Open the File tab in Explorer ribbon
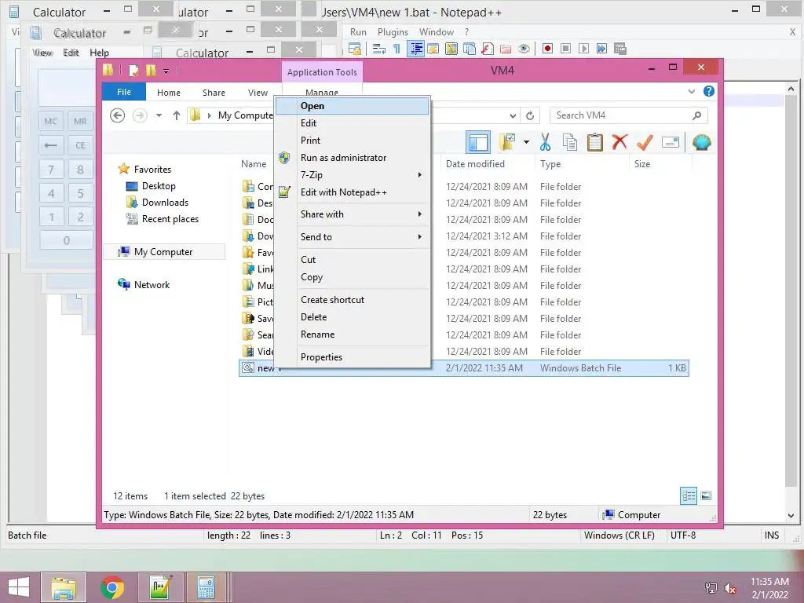Image resolution: width=804 pixels, height=603 pixels. [x=124, y=92]
